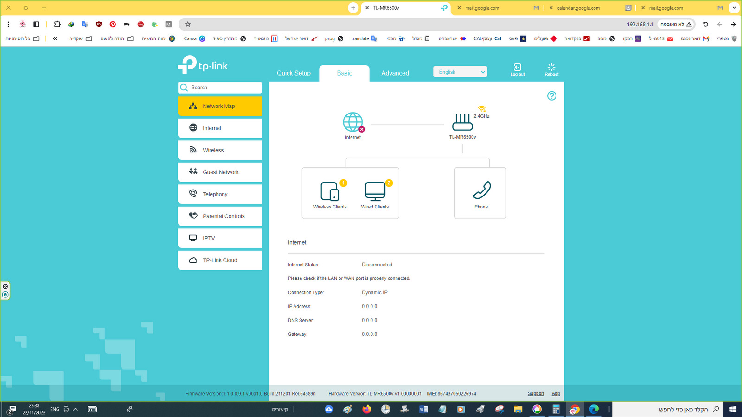Image resolution: width=742 pixels, height=417 pixels.
Task: Open the translate bookmark
Action: 365,39
